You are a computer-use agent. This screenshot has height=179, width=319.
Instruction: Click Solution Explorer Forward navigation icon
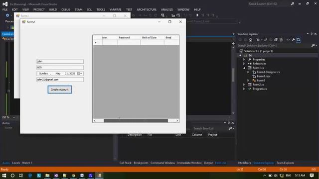[x=245, y=40]
